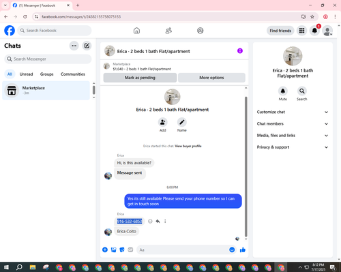
Task: Bookmark this tab with the star icon
Action: tap(312, 16)
